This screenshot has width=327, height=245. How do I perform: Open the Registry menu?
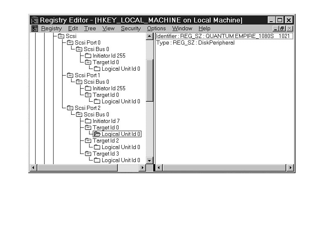pyautogui.click(x=52, y=28)
